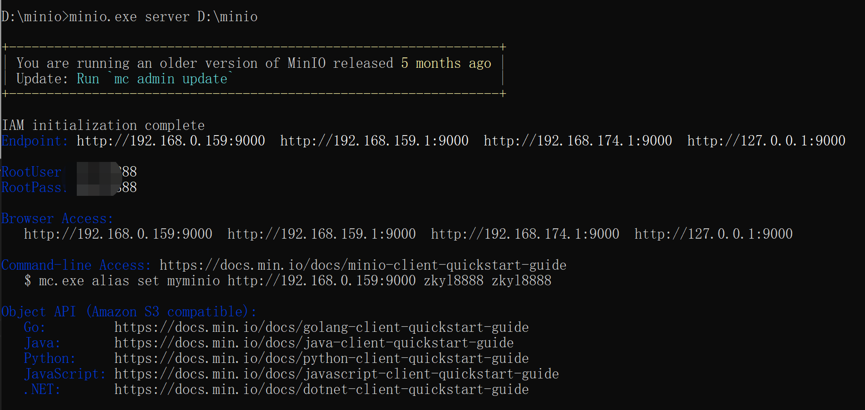Click the Endpoint URL http://192.168.174.1:9000
Viewport: 865px width, 410px height.
[x=578, y=141]
